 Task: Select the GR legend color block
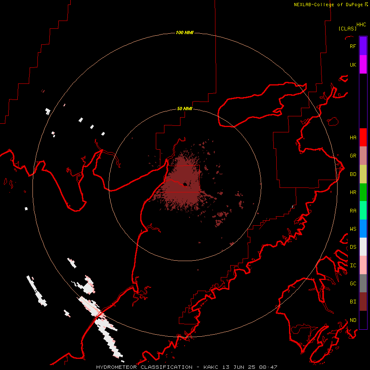point(363,156)
